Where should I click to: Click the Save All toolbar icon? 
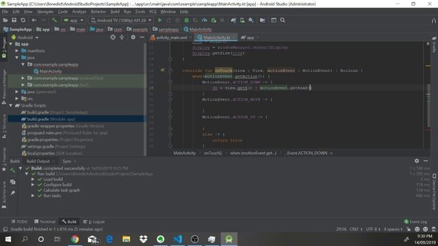[x=14, y=20]
